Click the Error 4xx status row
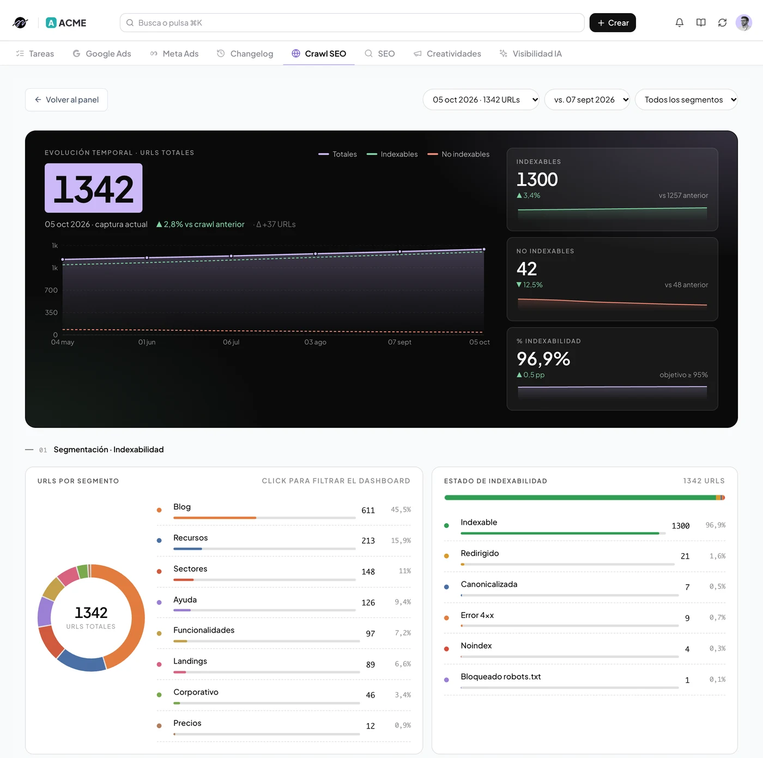This screenshot has height=758, width=763. [x=585, y=618]
